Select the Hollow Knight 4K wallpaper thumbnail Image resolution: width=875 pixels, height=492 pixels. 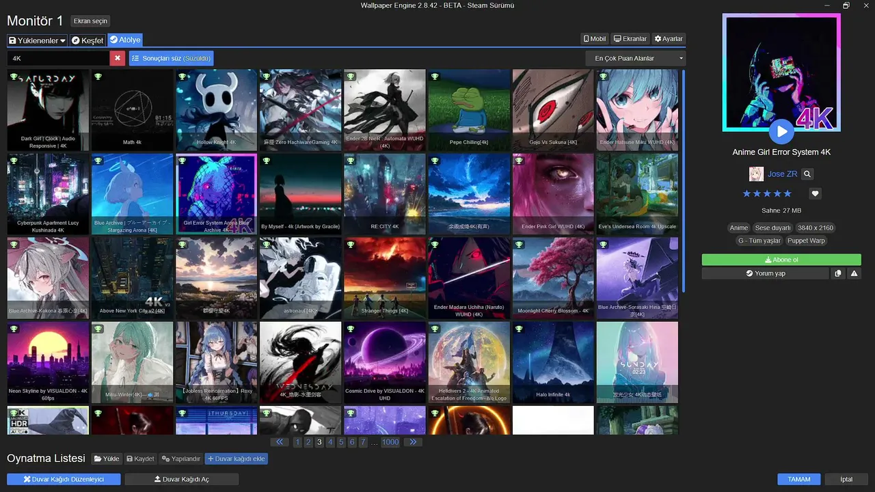(x=216, y=110)
